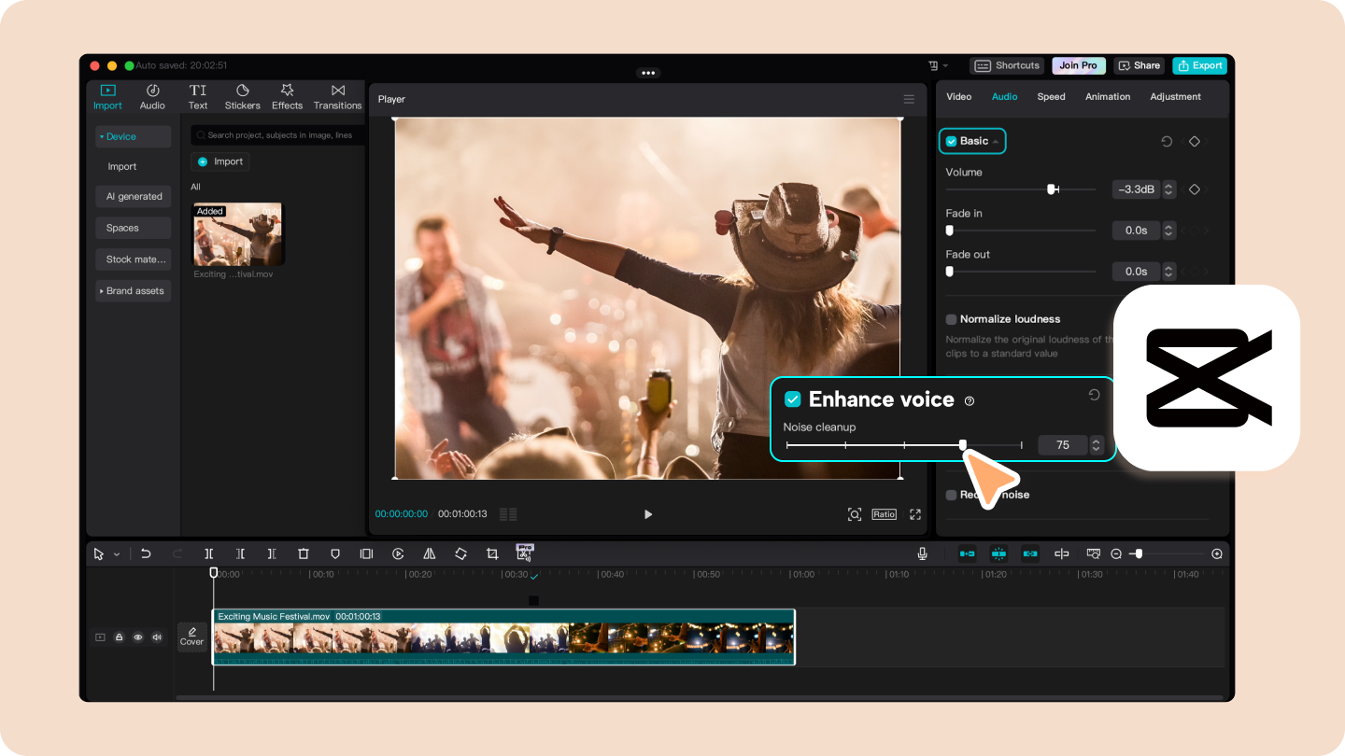
Task: Enter fullscreen preview in the player
Action: (x=914, y=514)
